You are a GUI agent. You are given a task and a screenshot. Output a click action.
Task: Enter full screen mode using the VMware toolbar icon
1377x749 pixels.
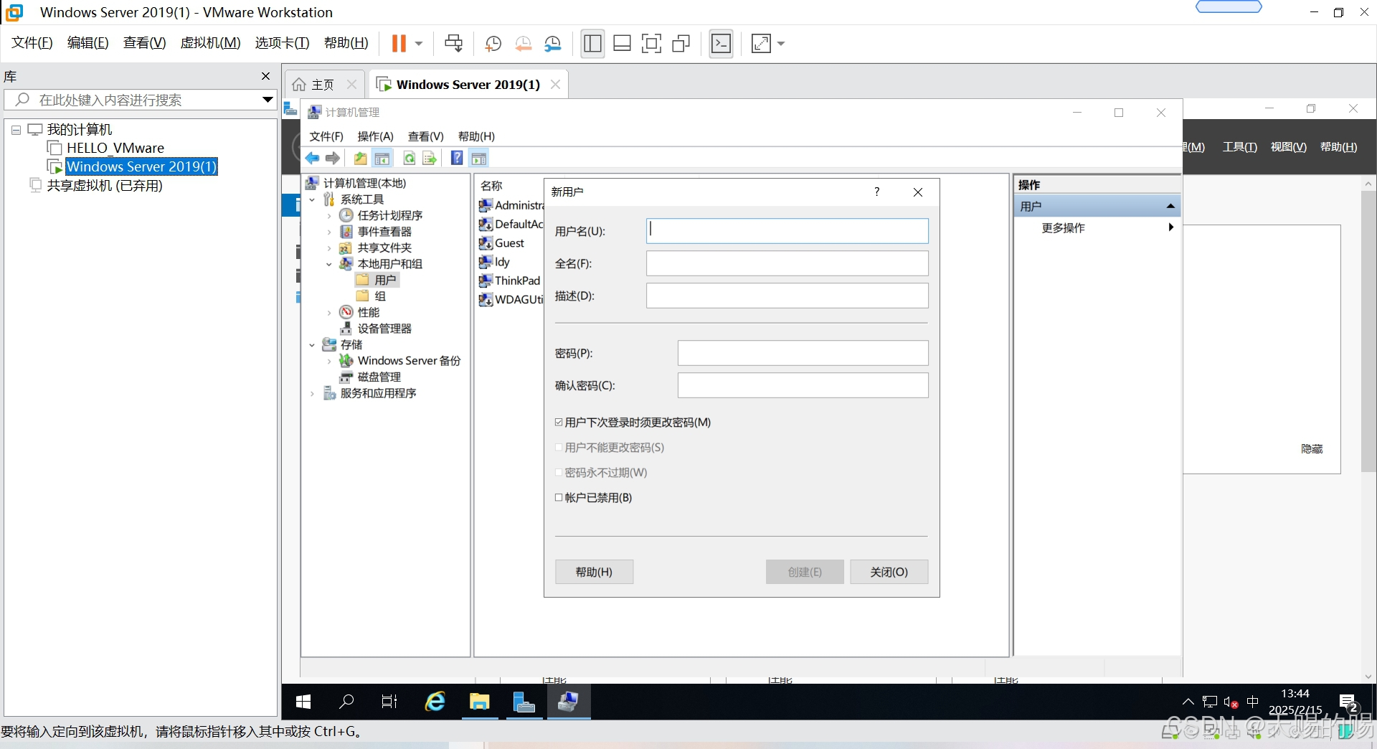(651, 44)
